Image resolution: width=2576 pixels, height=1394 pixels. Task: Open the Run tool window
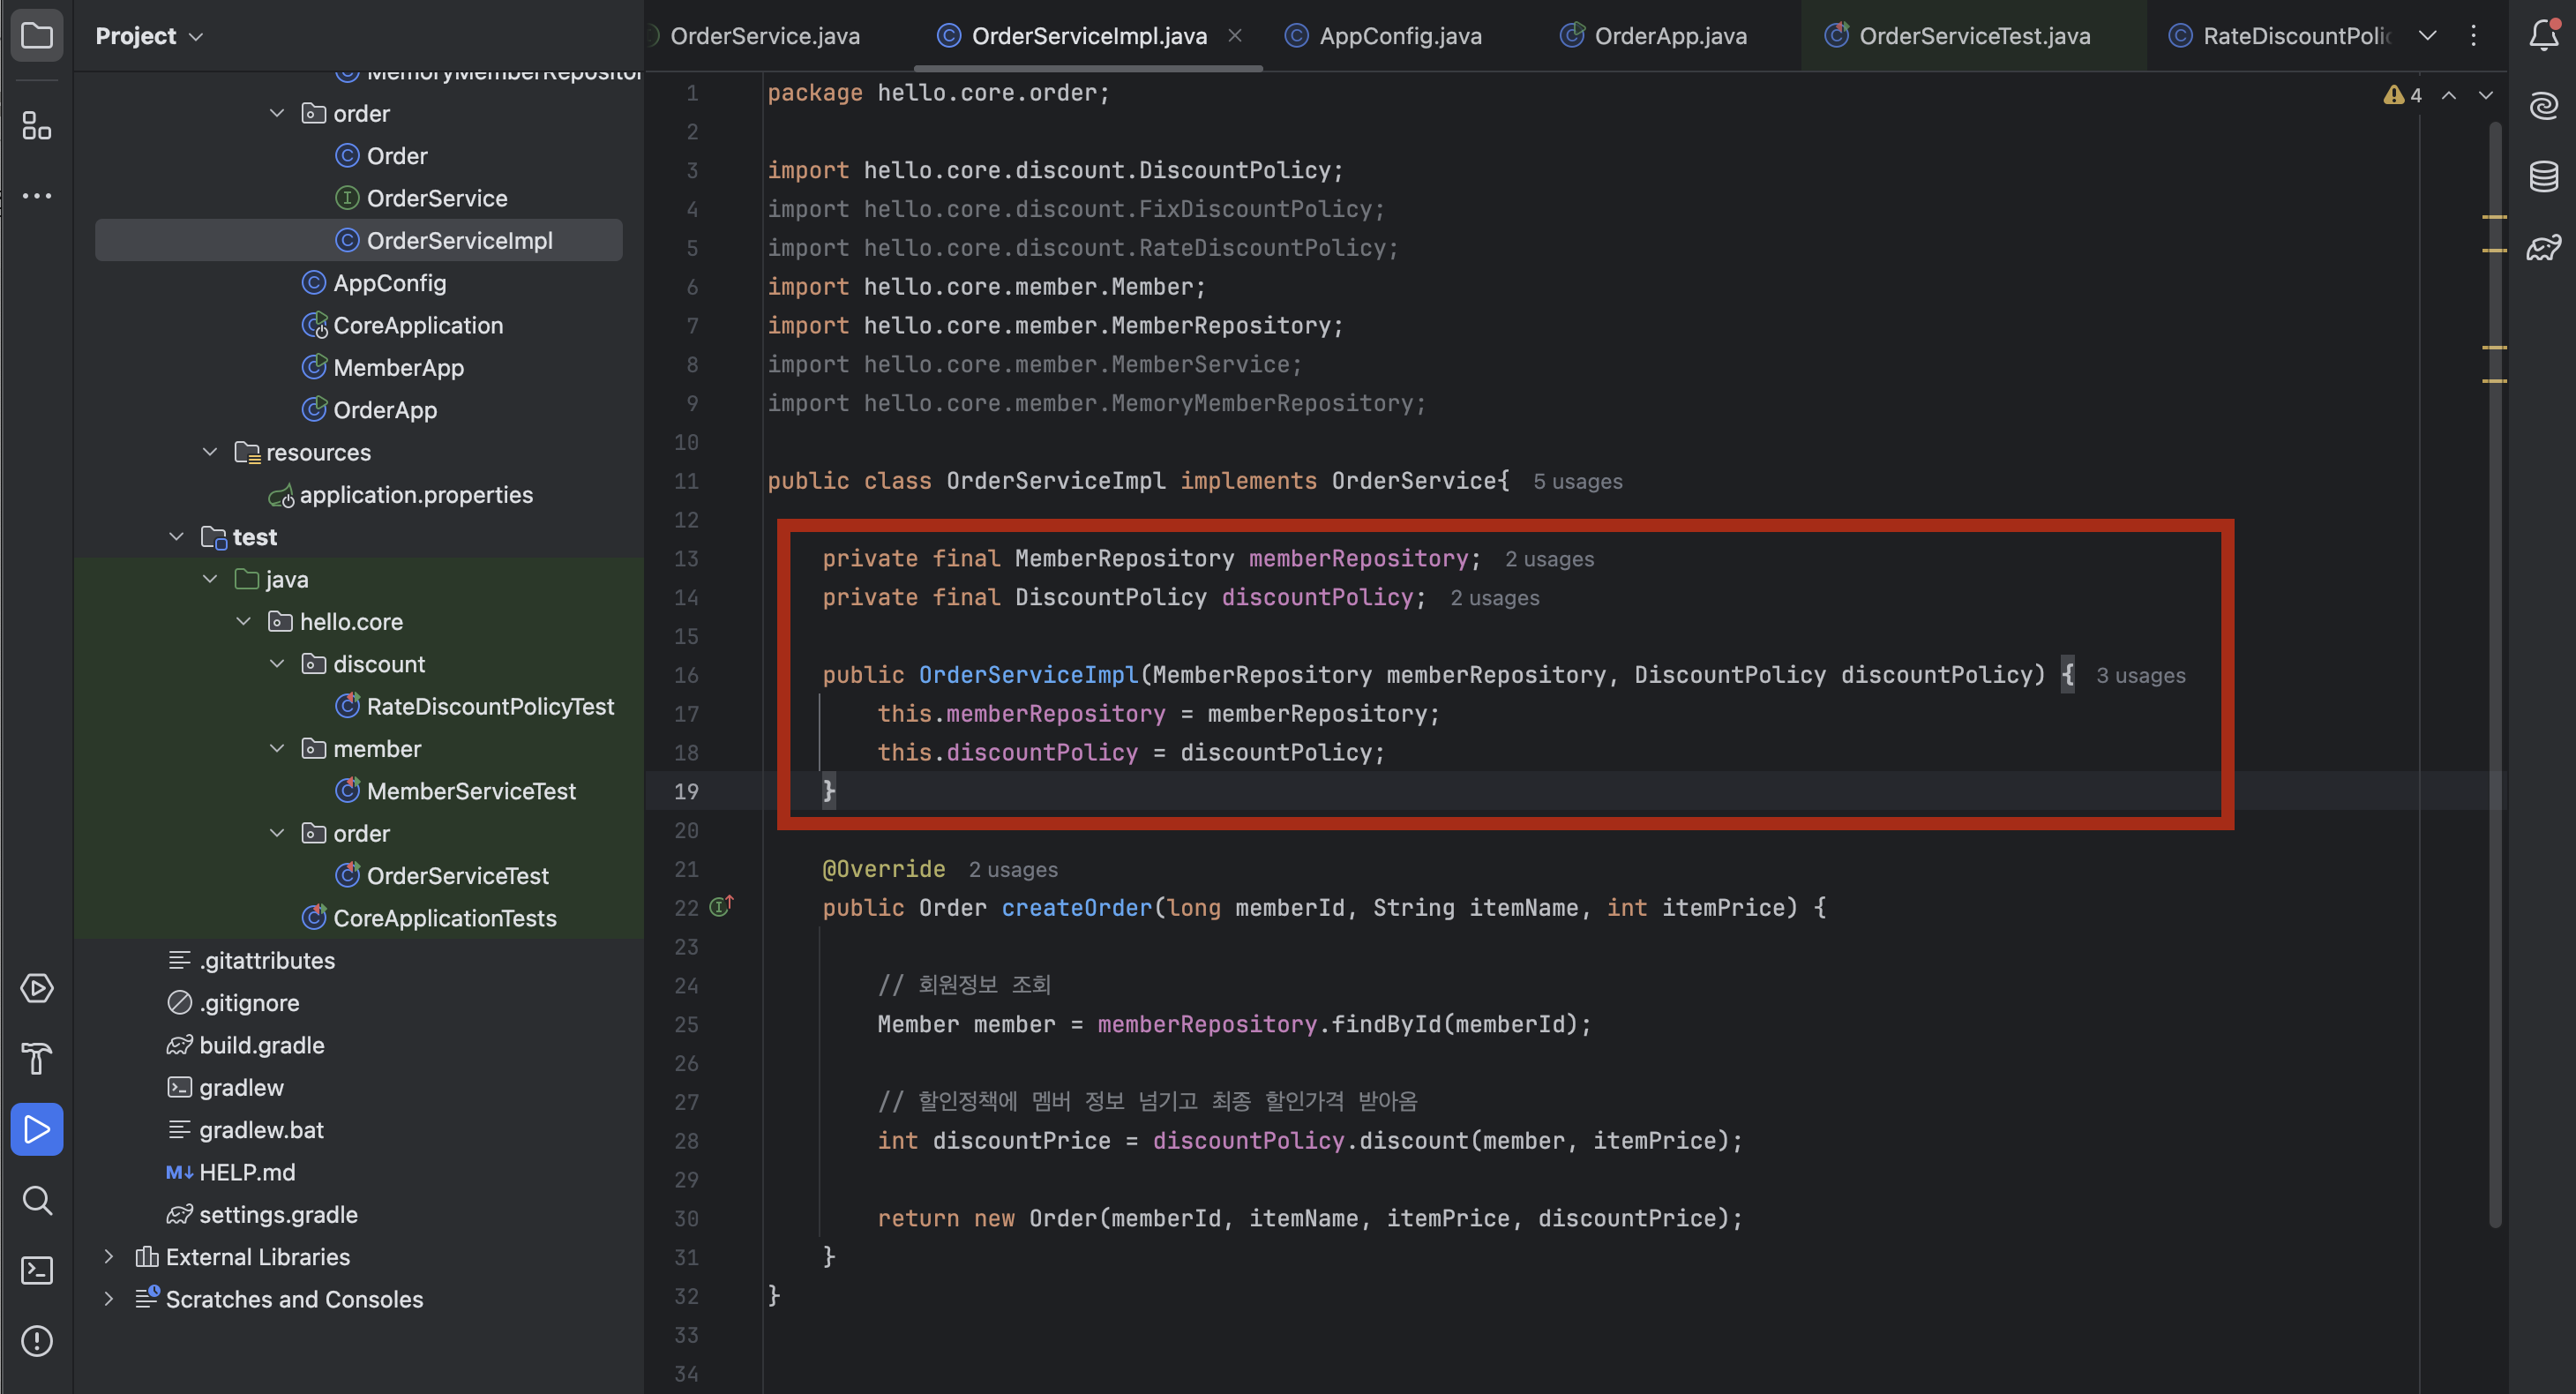point(37,1129)
